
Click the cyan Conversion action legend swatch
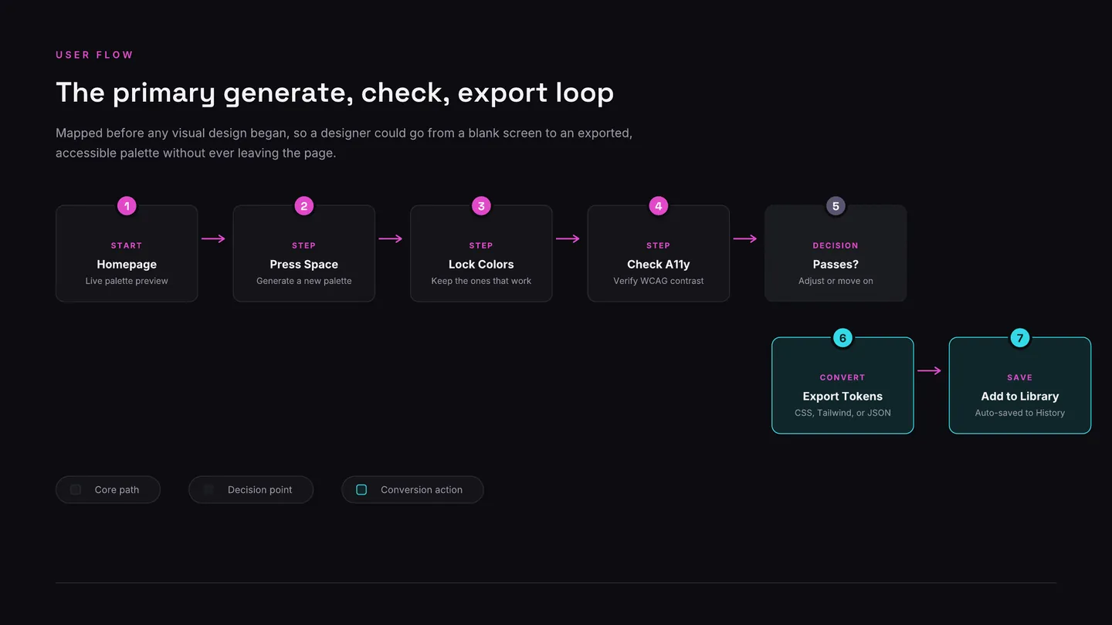point(361,490)
